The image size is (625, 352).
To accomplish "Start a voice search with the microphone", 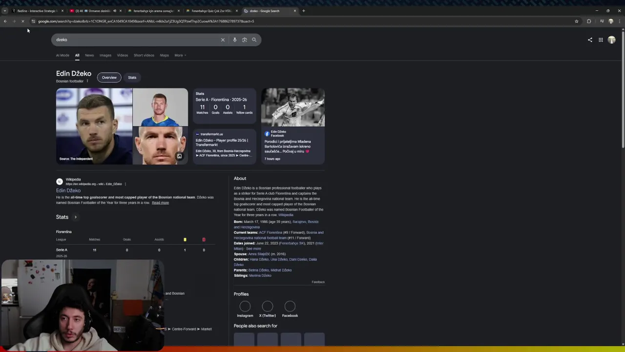I will click(234, 40).
